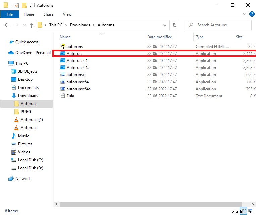Viewport: 256px width, 215px height.
Task: Sort files by Type column header
Action: tap(200, 37)
